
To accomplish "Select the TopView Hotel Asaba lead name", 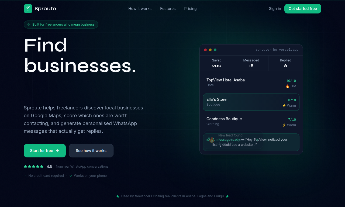I will [x=226, y=80].
